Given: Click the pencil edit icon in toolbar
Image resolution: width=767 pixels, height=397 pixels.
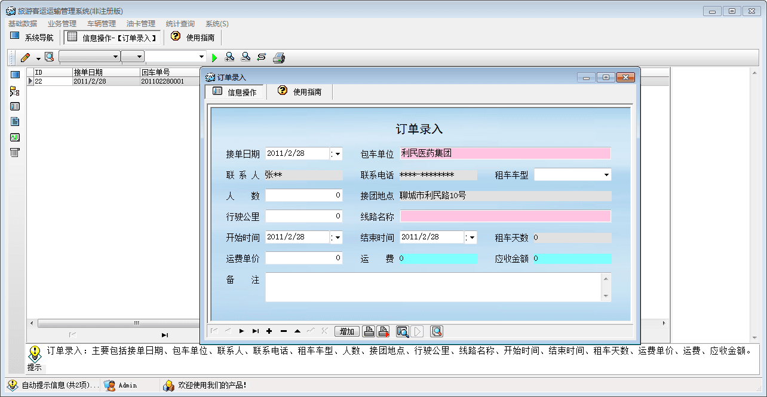Looking at the screenshot, I should pyautogui.click(x=25, y=57).
